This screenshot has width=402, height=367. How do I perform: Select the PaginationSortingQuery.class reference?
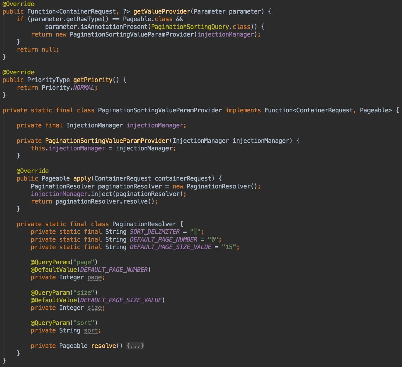(200, 27)
